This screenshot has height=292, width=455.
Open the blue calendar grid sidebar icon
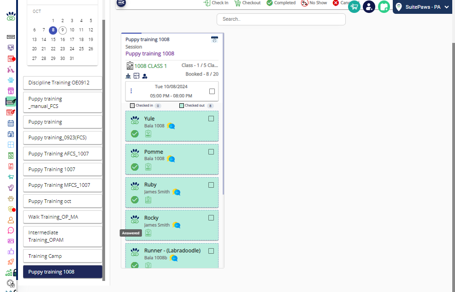(x=11, y=123)
